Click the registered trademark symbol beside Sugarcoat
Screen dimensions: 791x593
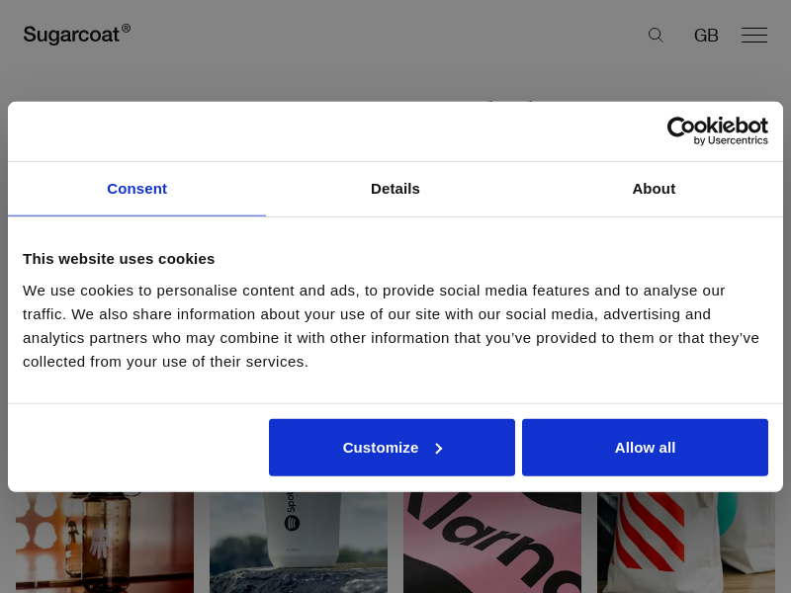coord(126,29)
